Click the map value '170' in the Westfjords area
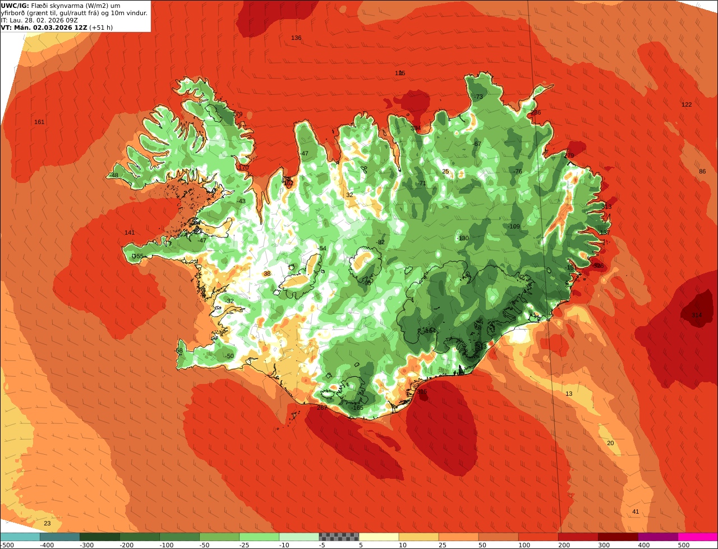Viewport: 718px width, 549px height. pos(243,167)
